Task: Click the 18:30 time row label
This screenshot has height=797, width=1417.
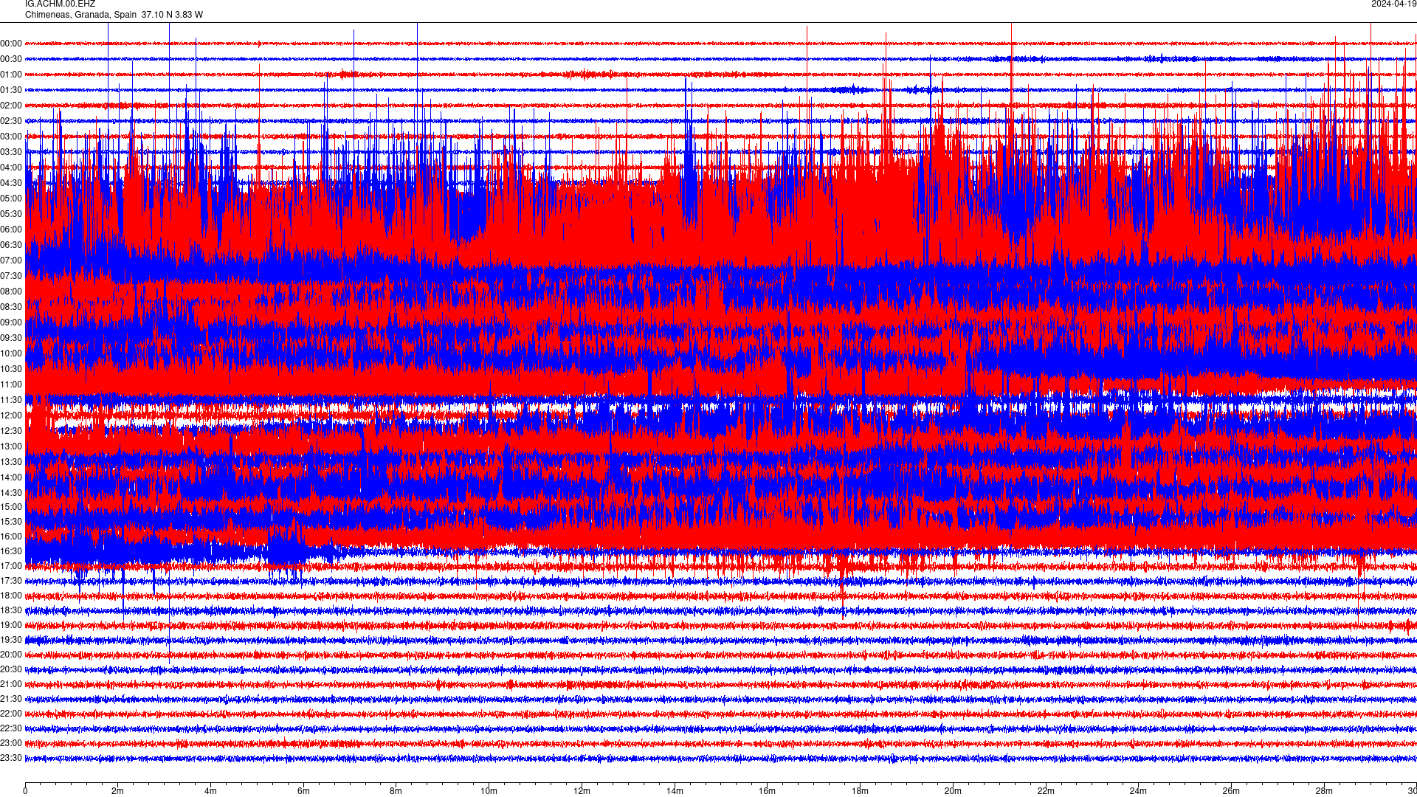Action: coord(11,610)
